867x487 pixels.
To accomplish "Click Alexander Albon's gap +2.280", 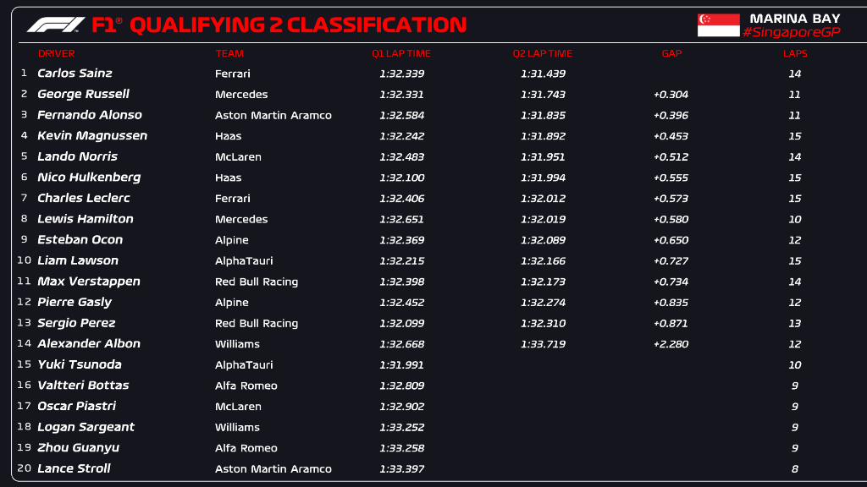I will pyautogui.click(x=671, y=344).
